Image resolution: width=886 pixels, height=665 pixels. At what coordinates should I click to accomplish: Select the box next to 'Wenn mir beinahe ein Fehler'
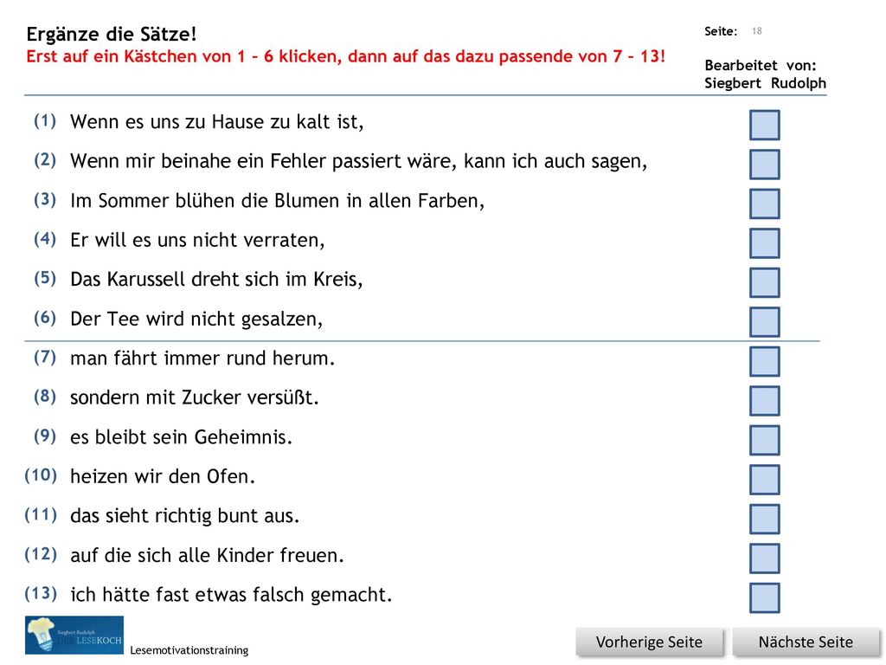point(765,164)
